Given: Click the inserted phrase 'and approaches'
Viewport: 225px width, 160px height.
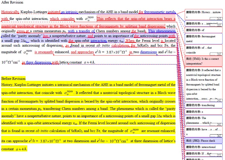Looking at the screenshot, I should (82, 52).
